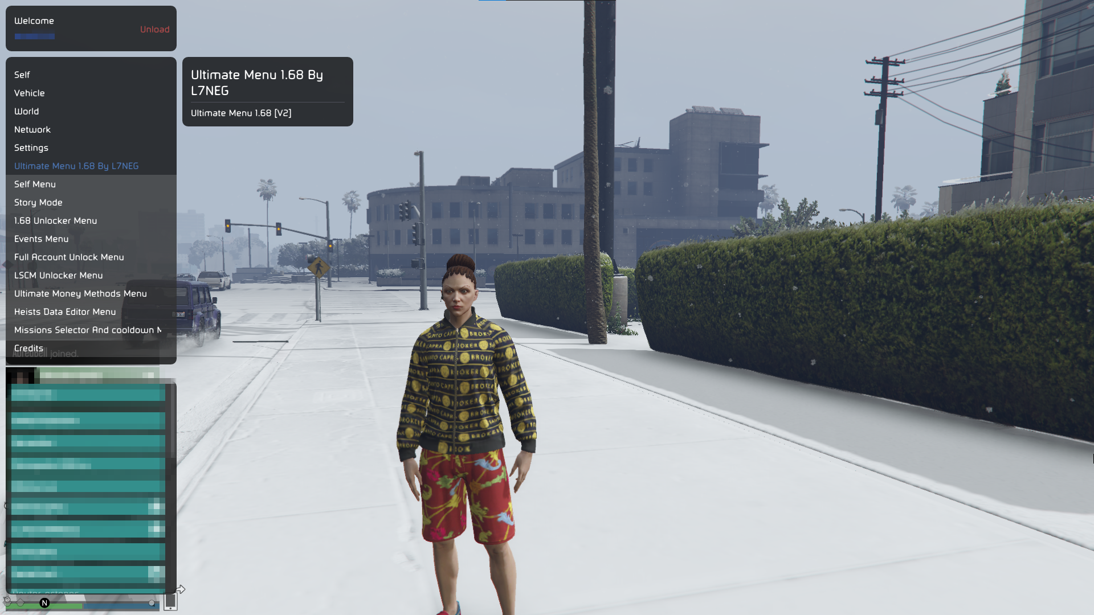Click Ultimate Menu 1.68 By L7NEG
This screenshot has height=615, width=1094.
pyautogui.click(x=77, y=165)
